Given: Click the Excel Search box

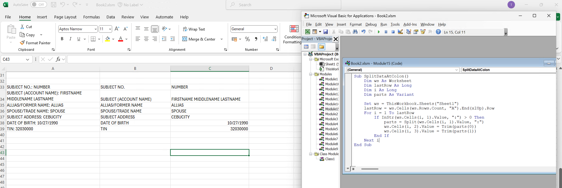Looking at the screenshot, I should (x=283, y=5).
